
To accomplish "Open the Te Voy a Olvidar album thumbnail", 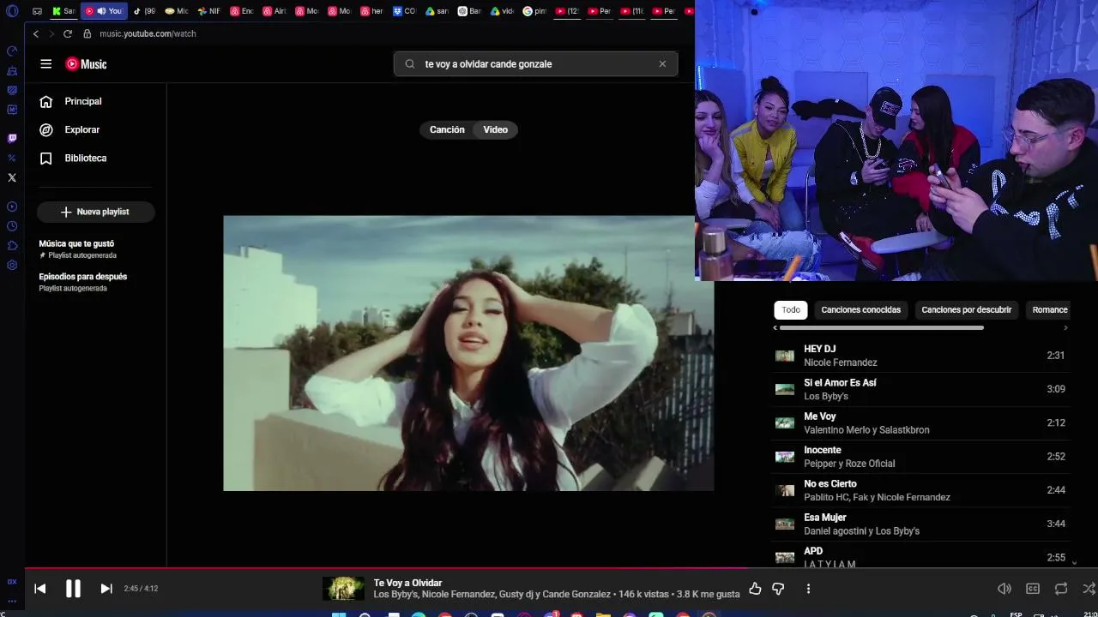I will (343, 589).
